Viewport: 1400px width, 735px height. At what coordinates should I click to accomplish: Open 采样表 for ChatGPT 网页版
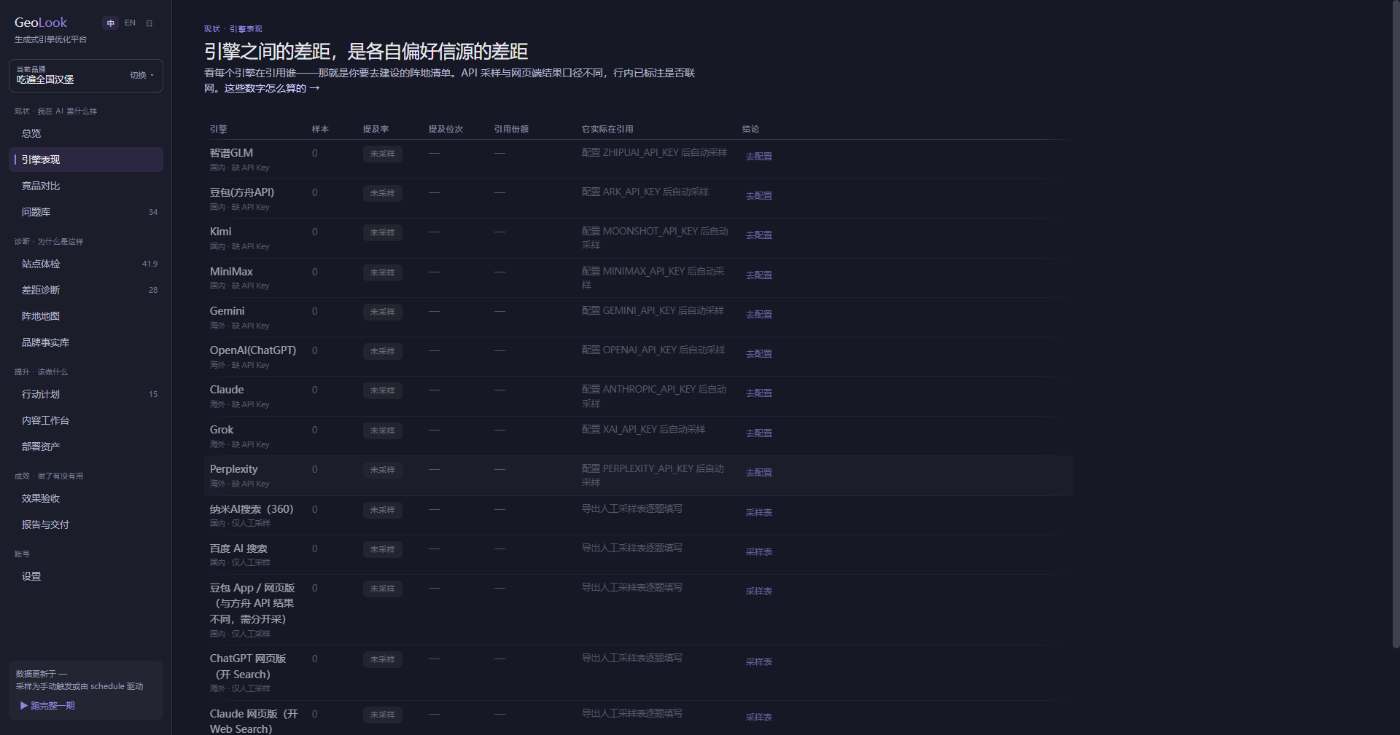[x=758, y=661]
